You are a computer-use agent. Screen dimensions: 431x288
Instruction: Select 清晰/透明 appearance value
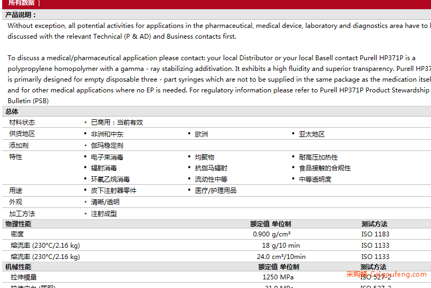(x=105, y=202)
